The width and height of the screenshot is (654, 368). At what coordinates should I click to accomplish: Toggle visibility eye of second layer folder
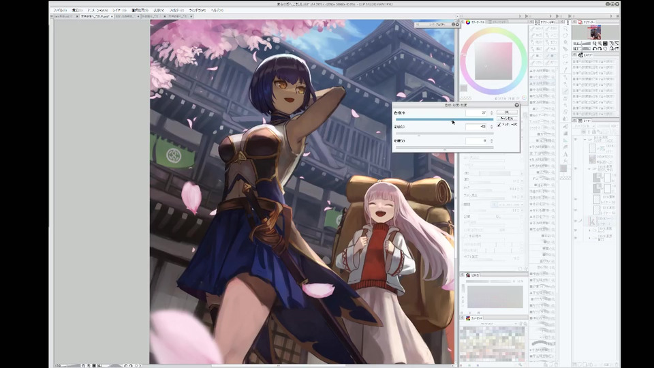[576, 168]
